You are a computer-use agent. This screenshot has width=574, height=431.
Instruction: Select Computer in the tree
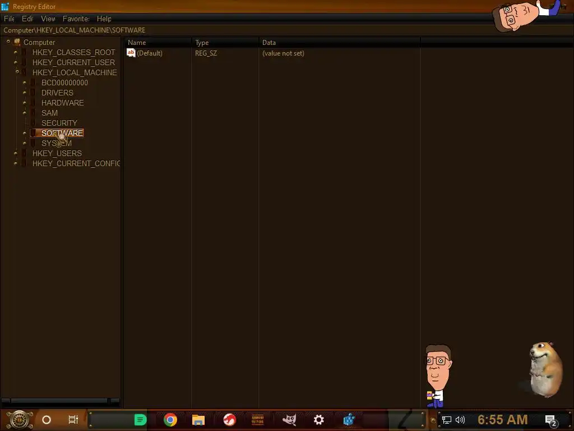coord(39,42)
